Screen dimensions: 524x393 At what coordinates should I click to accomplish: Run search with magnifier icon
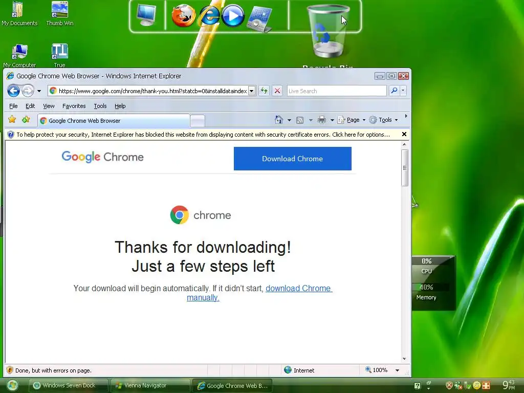[395, 91]
